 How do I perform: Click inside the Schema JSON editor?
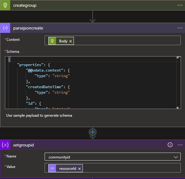coord(92,83)
